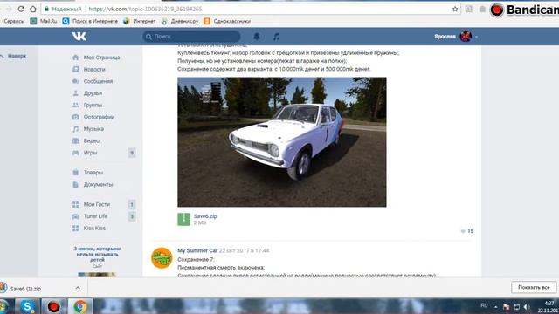Open My Summer Car author name
This screenshot has width=559, height=314.
coord(197,250)
